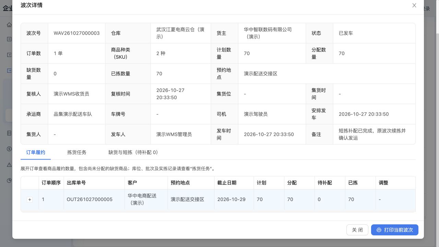Select wave number WAV261027000003 text
This screenshot has height=247, width=439.
77,33
